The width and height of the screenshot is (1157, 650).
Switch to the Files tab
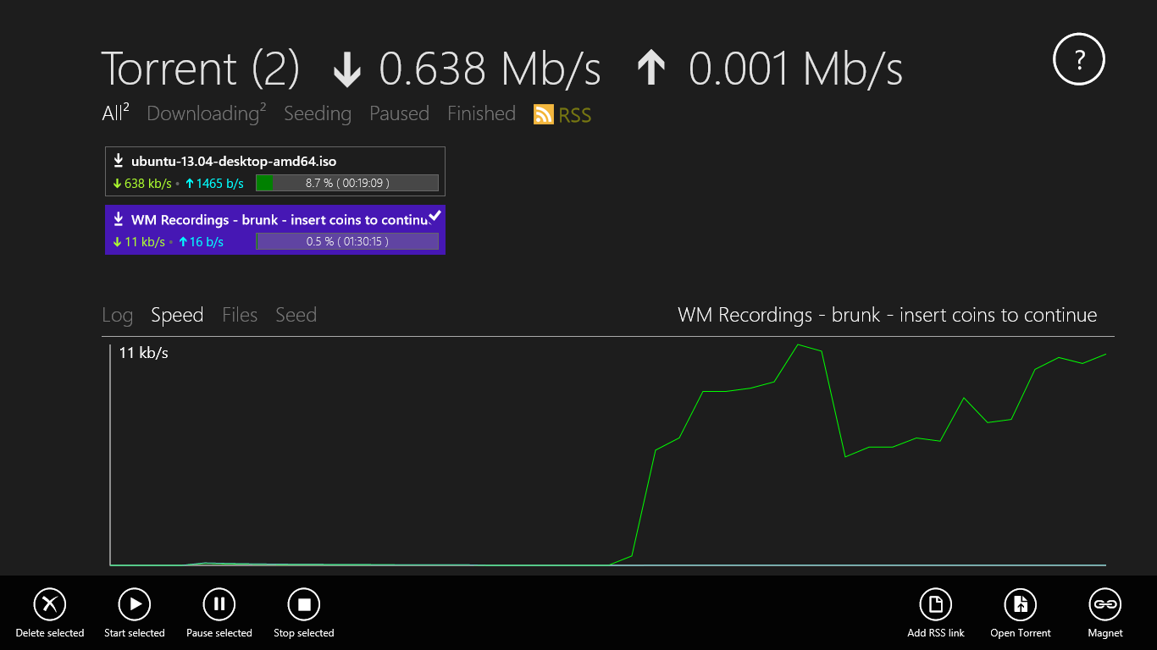tap(240, 316)
